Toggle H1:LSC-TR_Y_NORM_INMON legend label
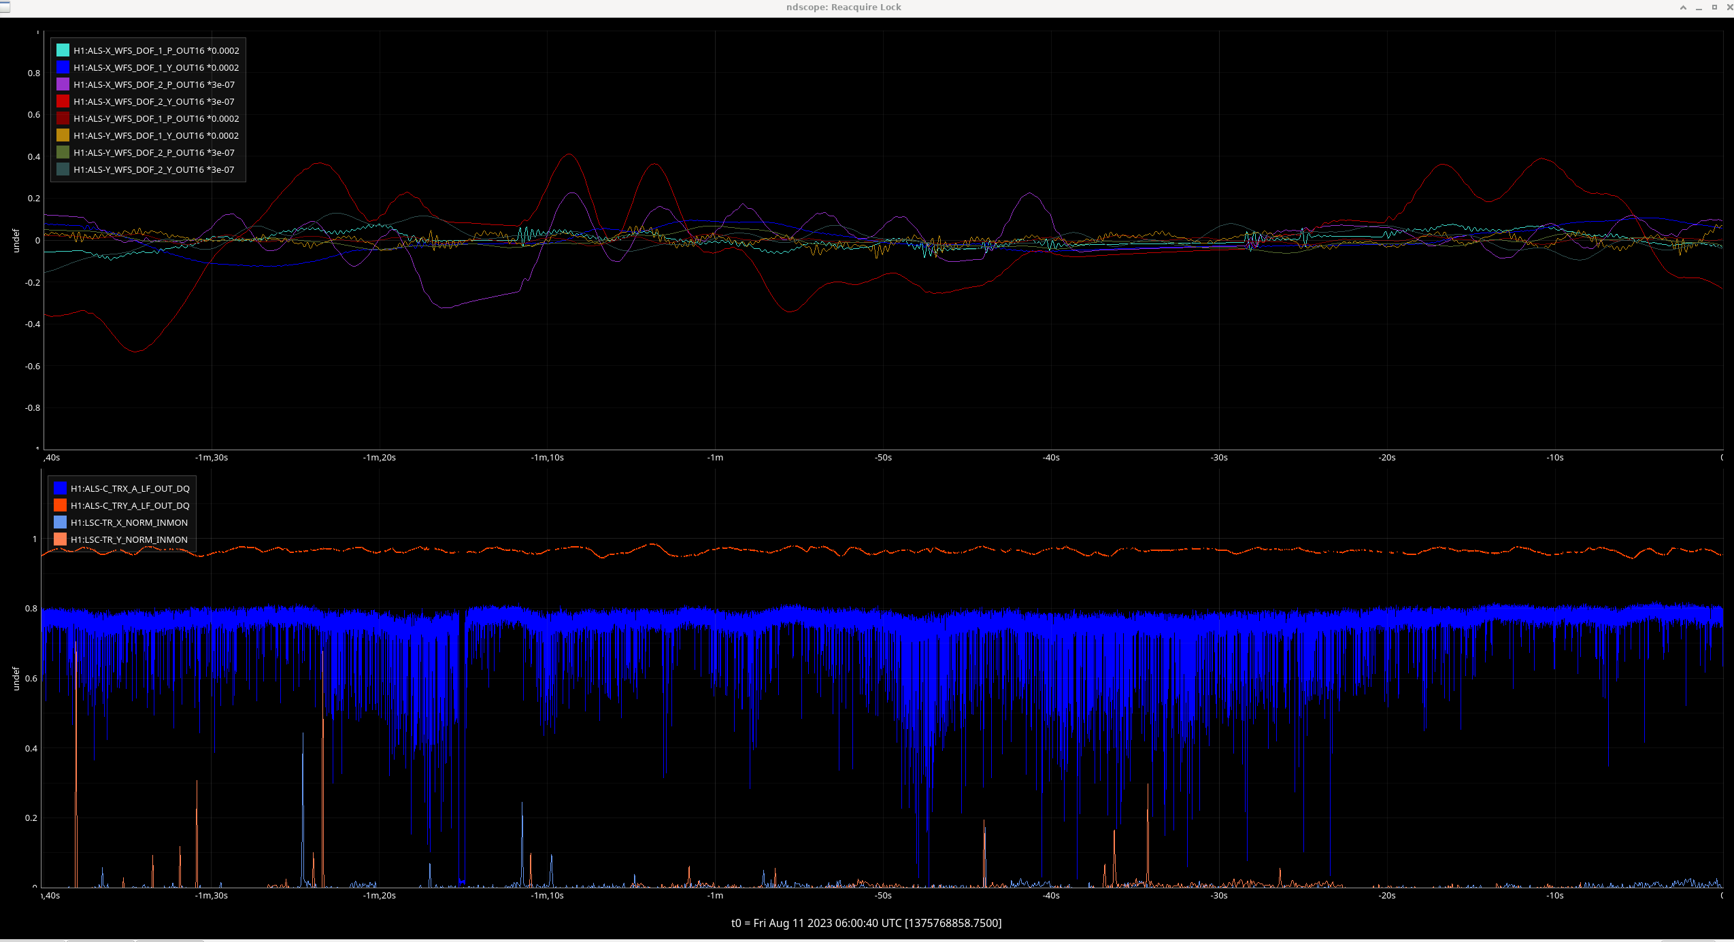 129,539
